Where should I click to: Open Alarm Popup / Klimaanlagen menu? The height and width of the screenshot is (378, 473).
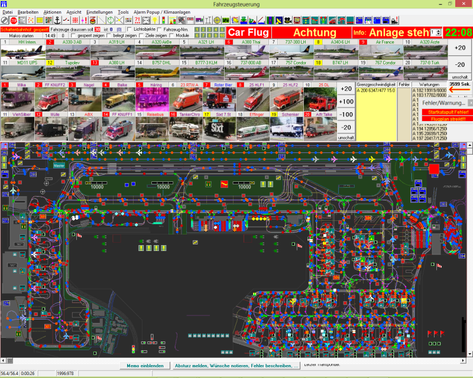(162, 12)
